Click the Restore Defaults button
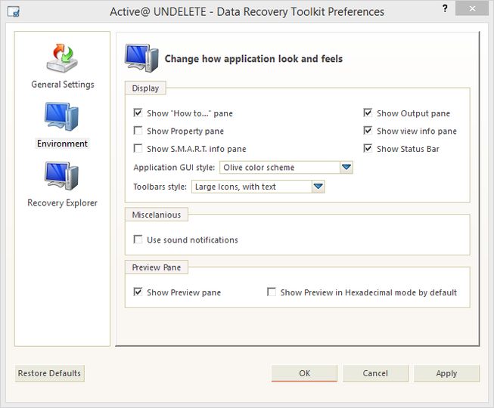 click(x=49, y=373)
